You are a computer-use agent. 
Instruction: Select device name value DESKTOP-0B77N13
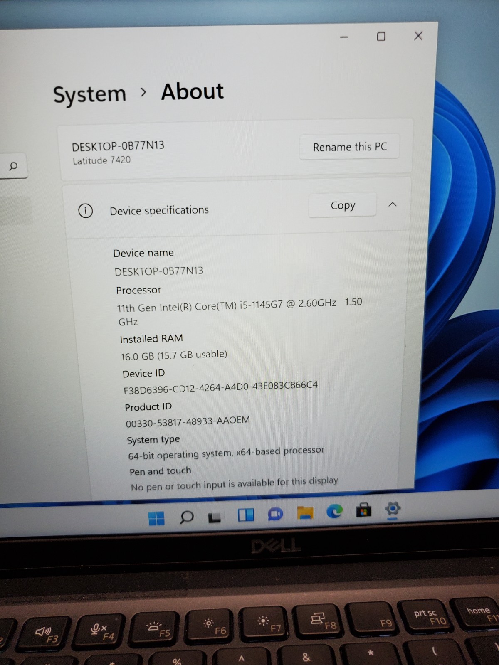pyautogui.click(x=159, y=271)
